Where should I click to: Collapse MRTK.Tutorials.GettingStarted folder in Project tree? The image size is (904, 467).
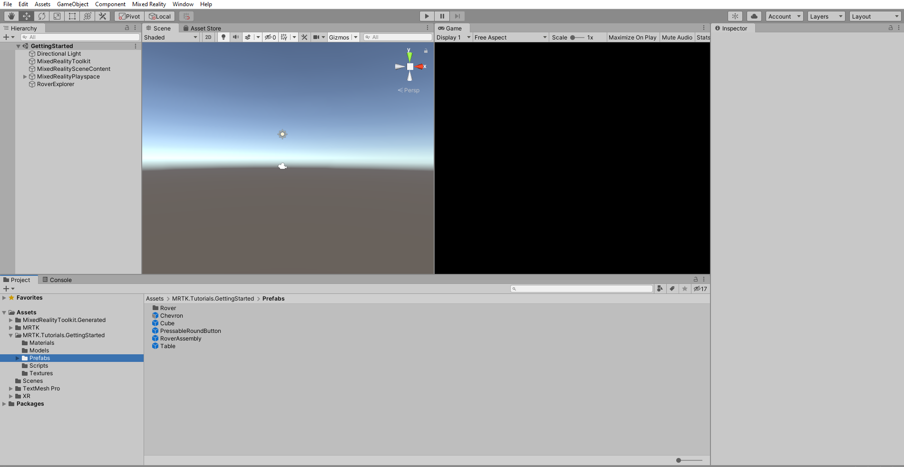click(x=11, y=335)
